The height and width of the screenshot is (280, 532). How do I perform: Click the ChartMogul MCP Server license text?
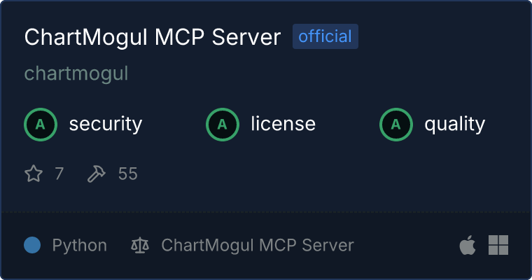click(x=258, y=246)
